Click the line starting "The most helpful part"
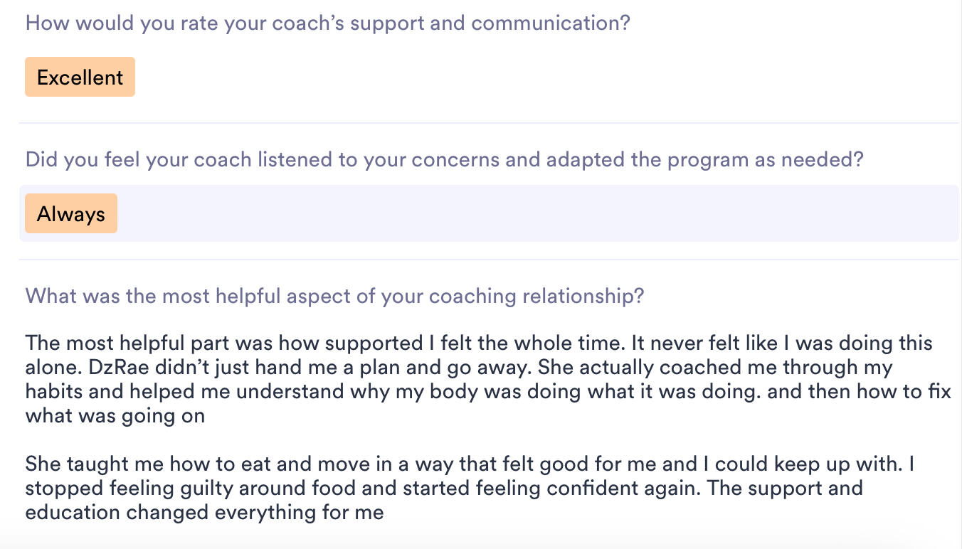962x549 pixels. pos(478,343)
